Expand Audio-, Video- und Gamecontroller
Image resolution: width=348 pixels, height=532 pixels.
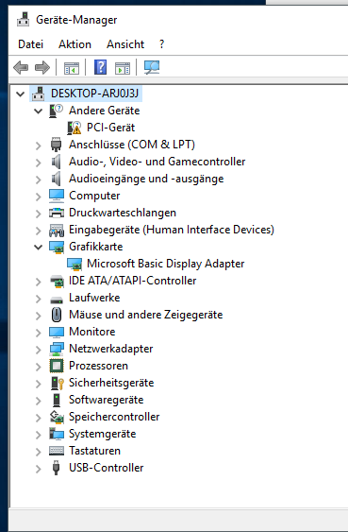click(39, 163)
